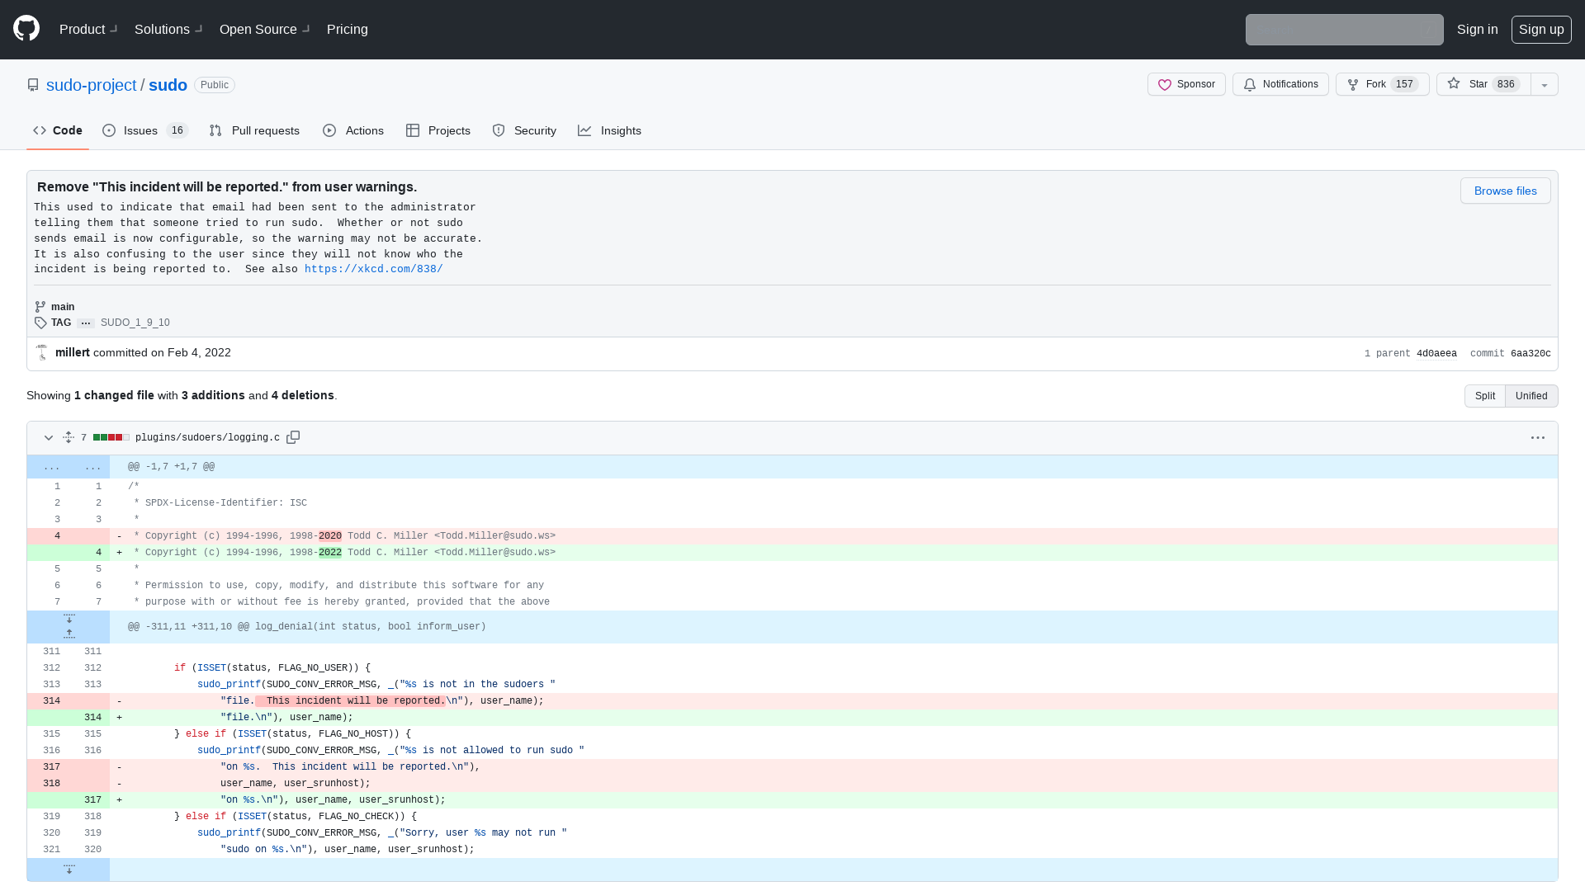Click the Copy path icon for logging.c
This screenshot has width=1585, height=891.
(x=295, y=437)
